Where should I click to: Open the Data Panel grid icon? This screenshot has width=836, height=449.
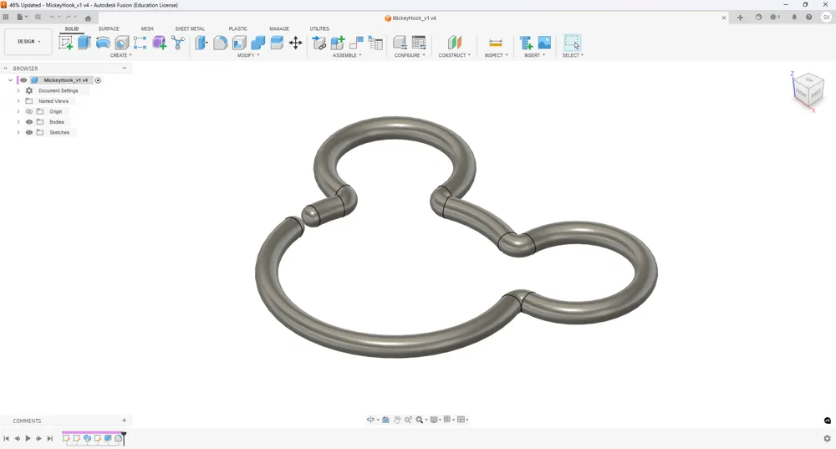[x=6, y=17]
